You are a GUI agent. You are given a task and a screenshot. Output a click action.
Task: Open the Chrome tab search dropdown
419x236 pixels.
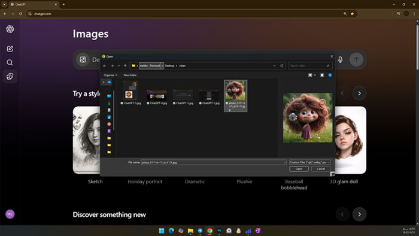[x=4, y=4]
